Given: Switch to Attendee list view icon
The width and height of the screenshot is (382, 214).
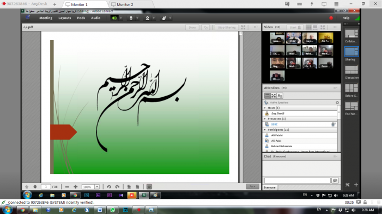Looking at the screenshot, I should click(267, 96).
